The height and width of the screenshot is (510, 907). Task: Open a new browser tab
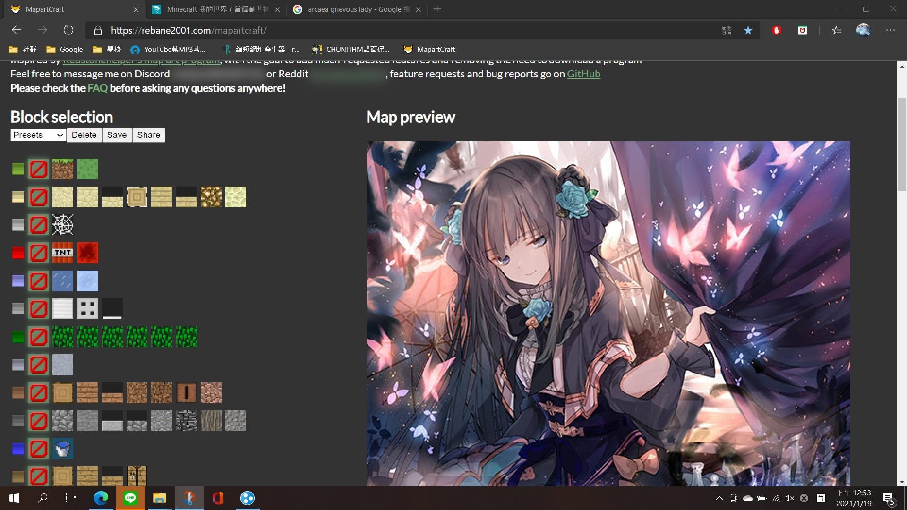tap(437, 9)
